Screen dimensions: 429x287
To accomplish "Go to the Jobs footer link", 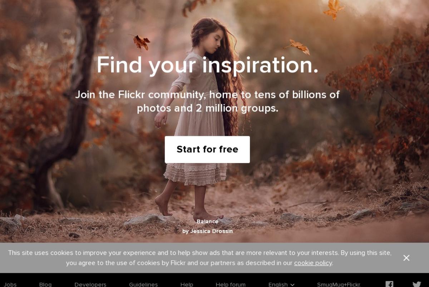I will (x=10, y=284).
